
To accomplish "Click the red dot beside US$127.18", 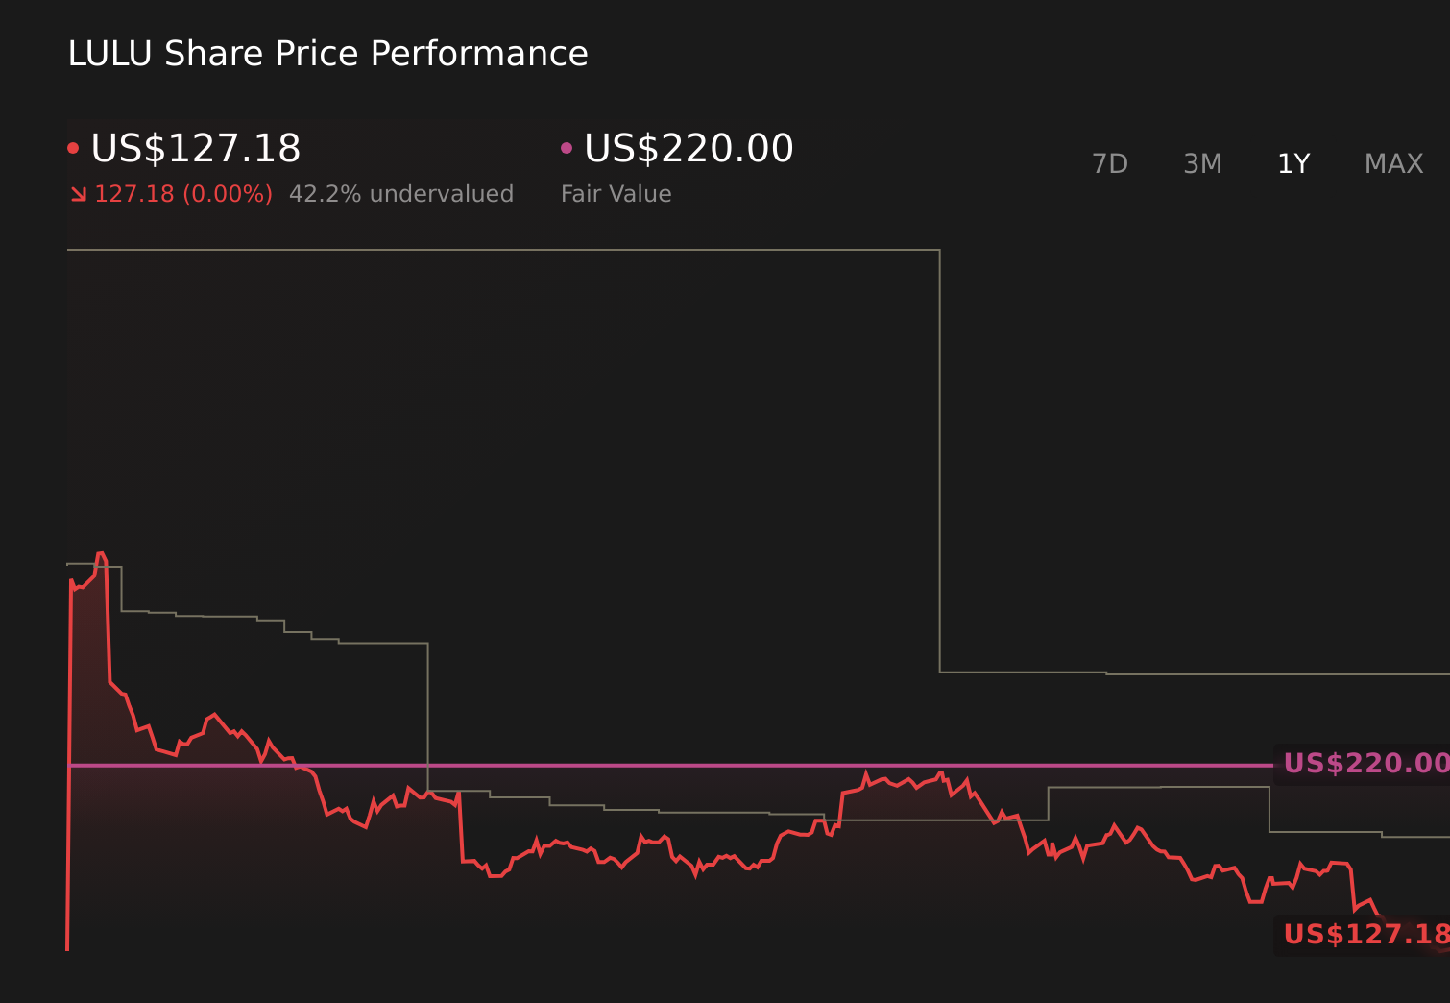I will tap(73, 148).
